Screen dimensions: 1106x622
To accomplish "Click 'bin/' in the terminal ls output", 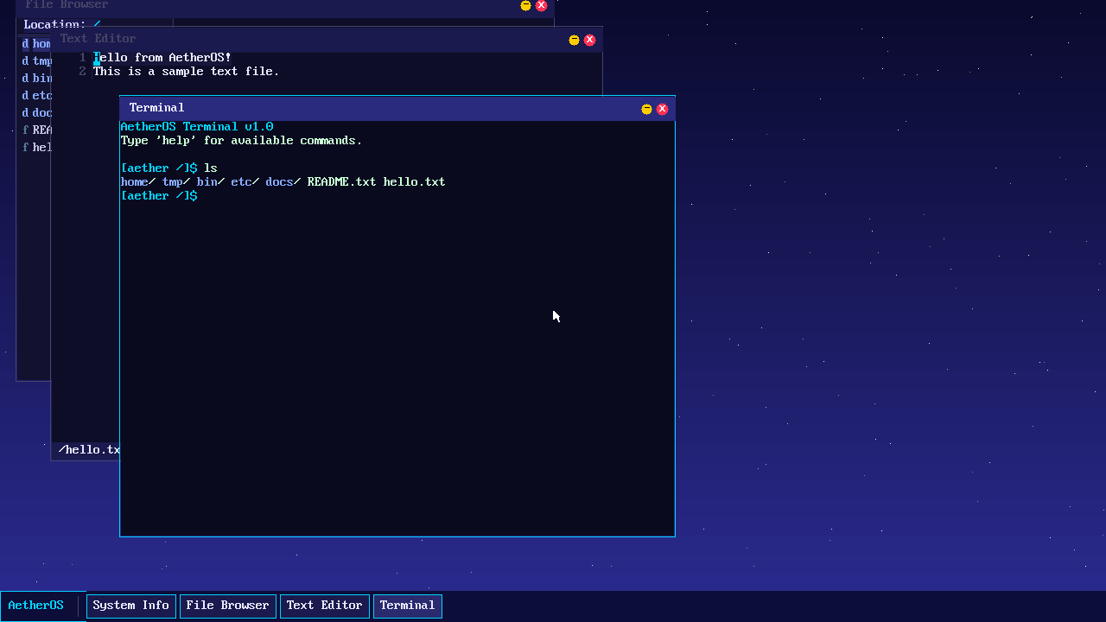I will coord(211,182).
